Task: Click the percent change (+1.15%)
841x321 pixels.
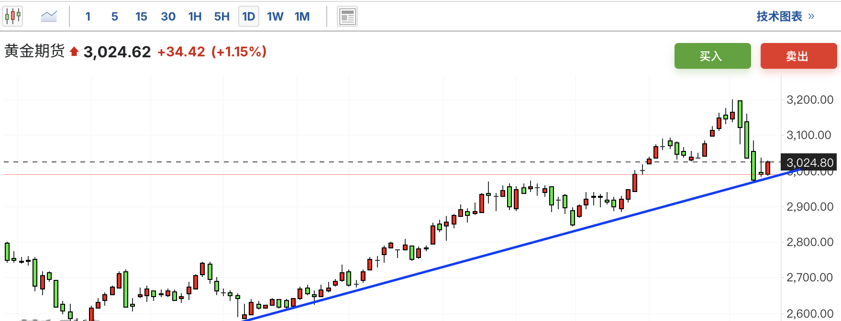Action: [x=239, y=52]
